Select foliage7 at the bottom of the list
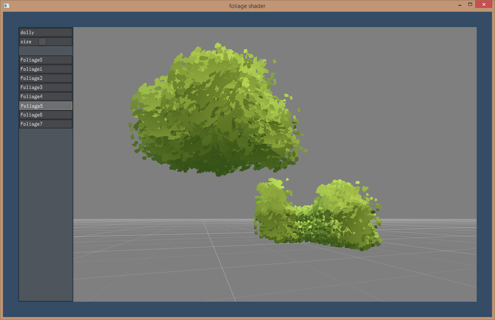This screenshot has height=320, width=495. 45,124
